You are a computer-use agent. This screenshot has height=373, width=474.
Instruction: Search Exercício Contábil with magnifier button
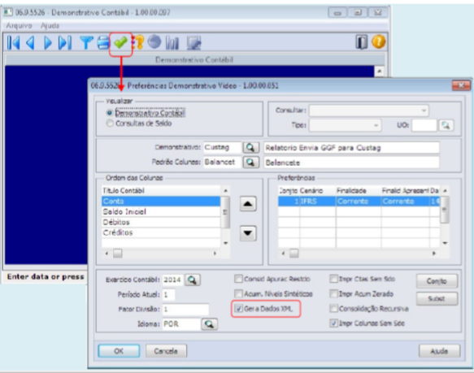(192, 280)
